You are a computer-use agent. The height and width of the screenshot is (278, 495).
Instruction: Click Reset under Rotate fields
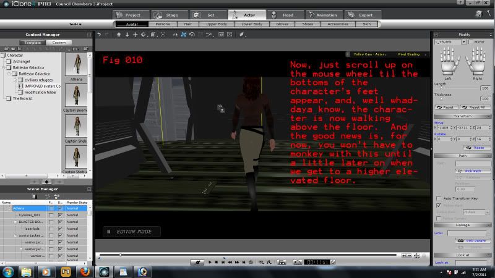click(x=476, y=148)
